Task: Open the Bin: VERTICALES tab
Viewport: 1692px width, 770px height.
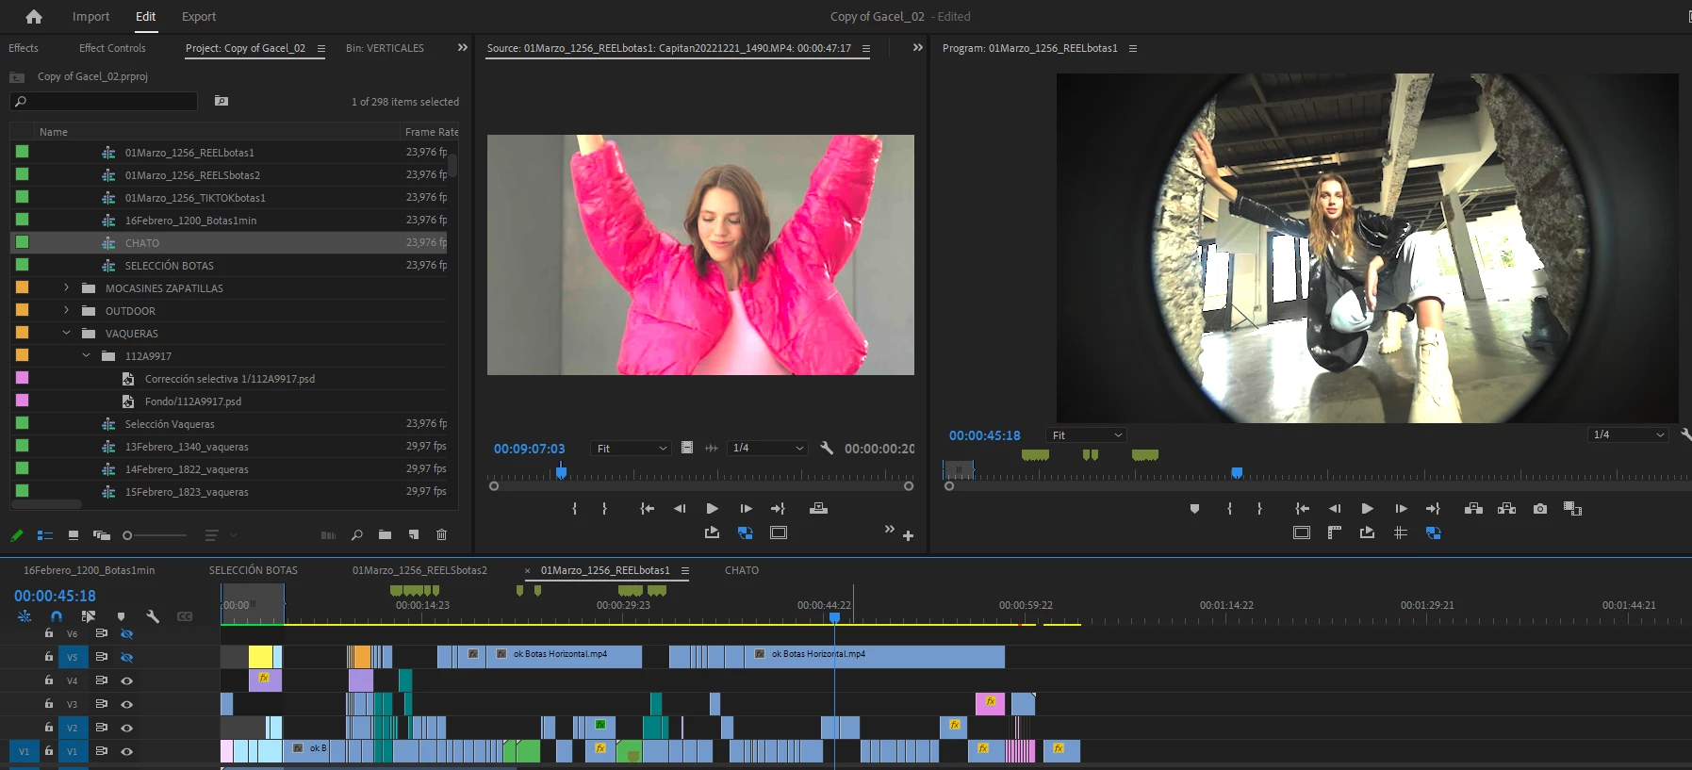Action: [x=385, y=48]
